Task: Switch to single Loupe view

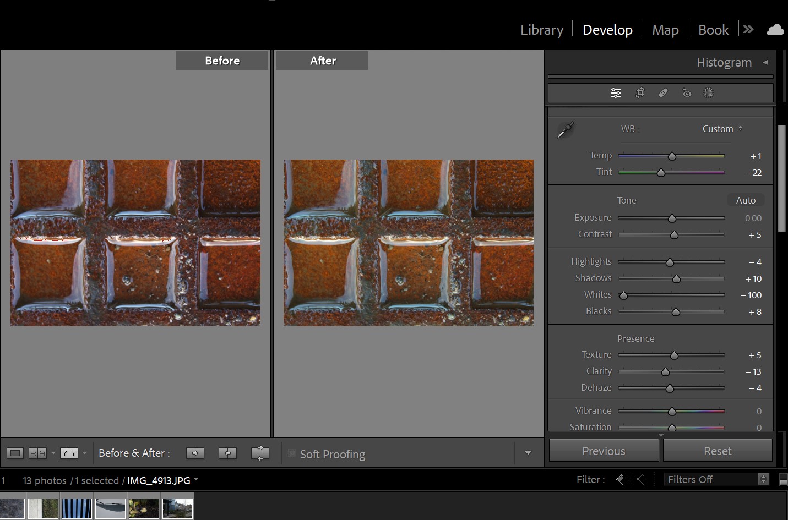Action: point(15,453)
